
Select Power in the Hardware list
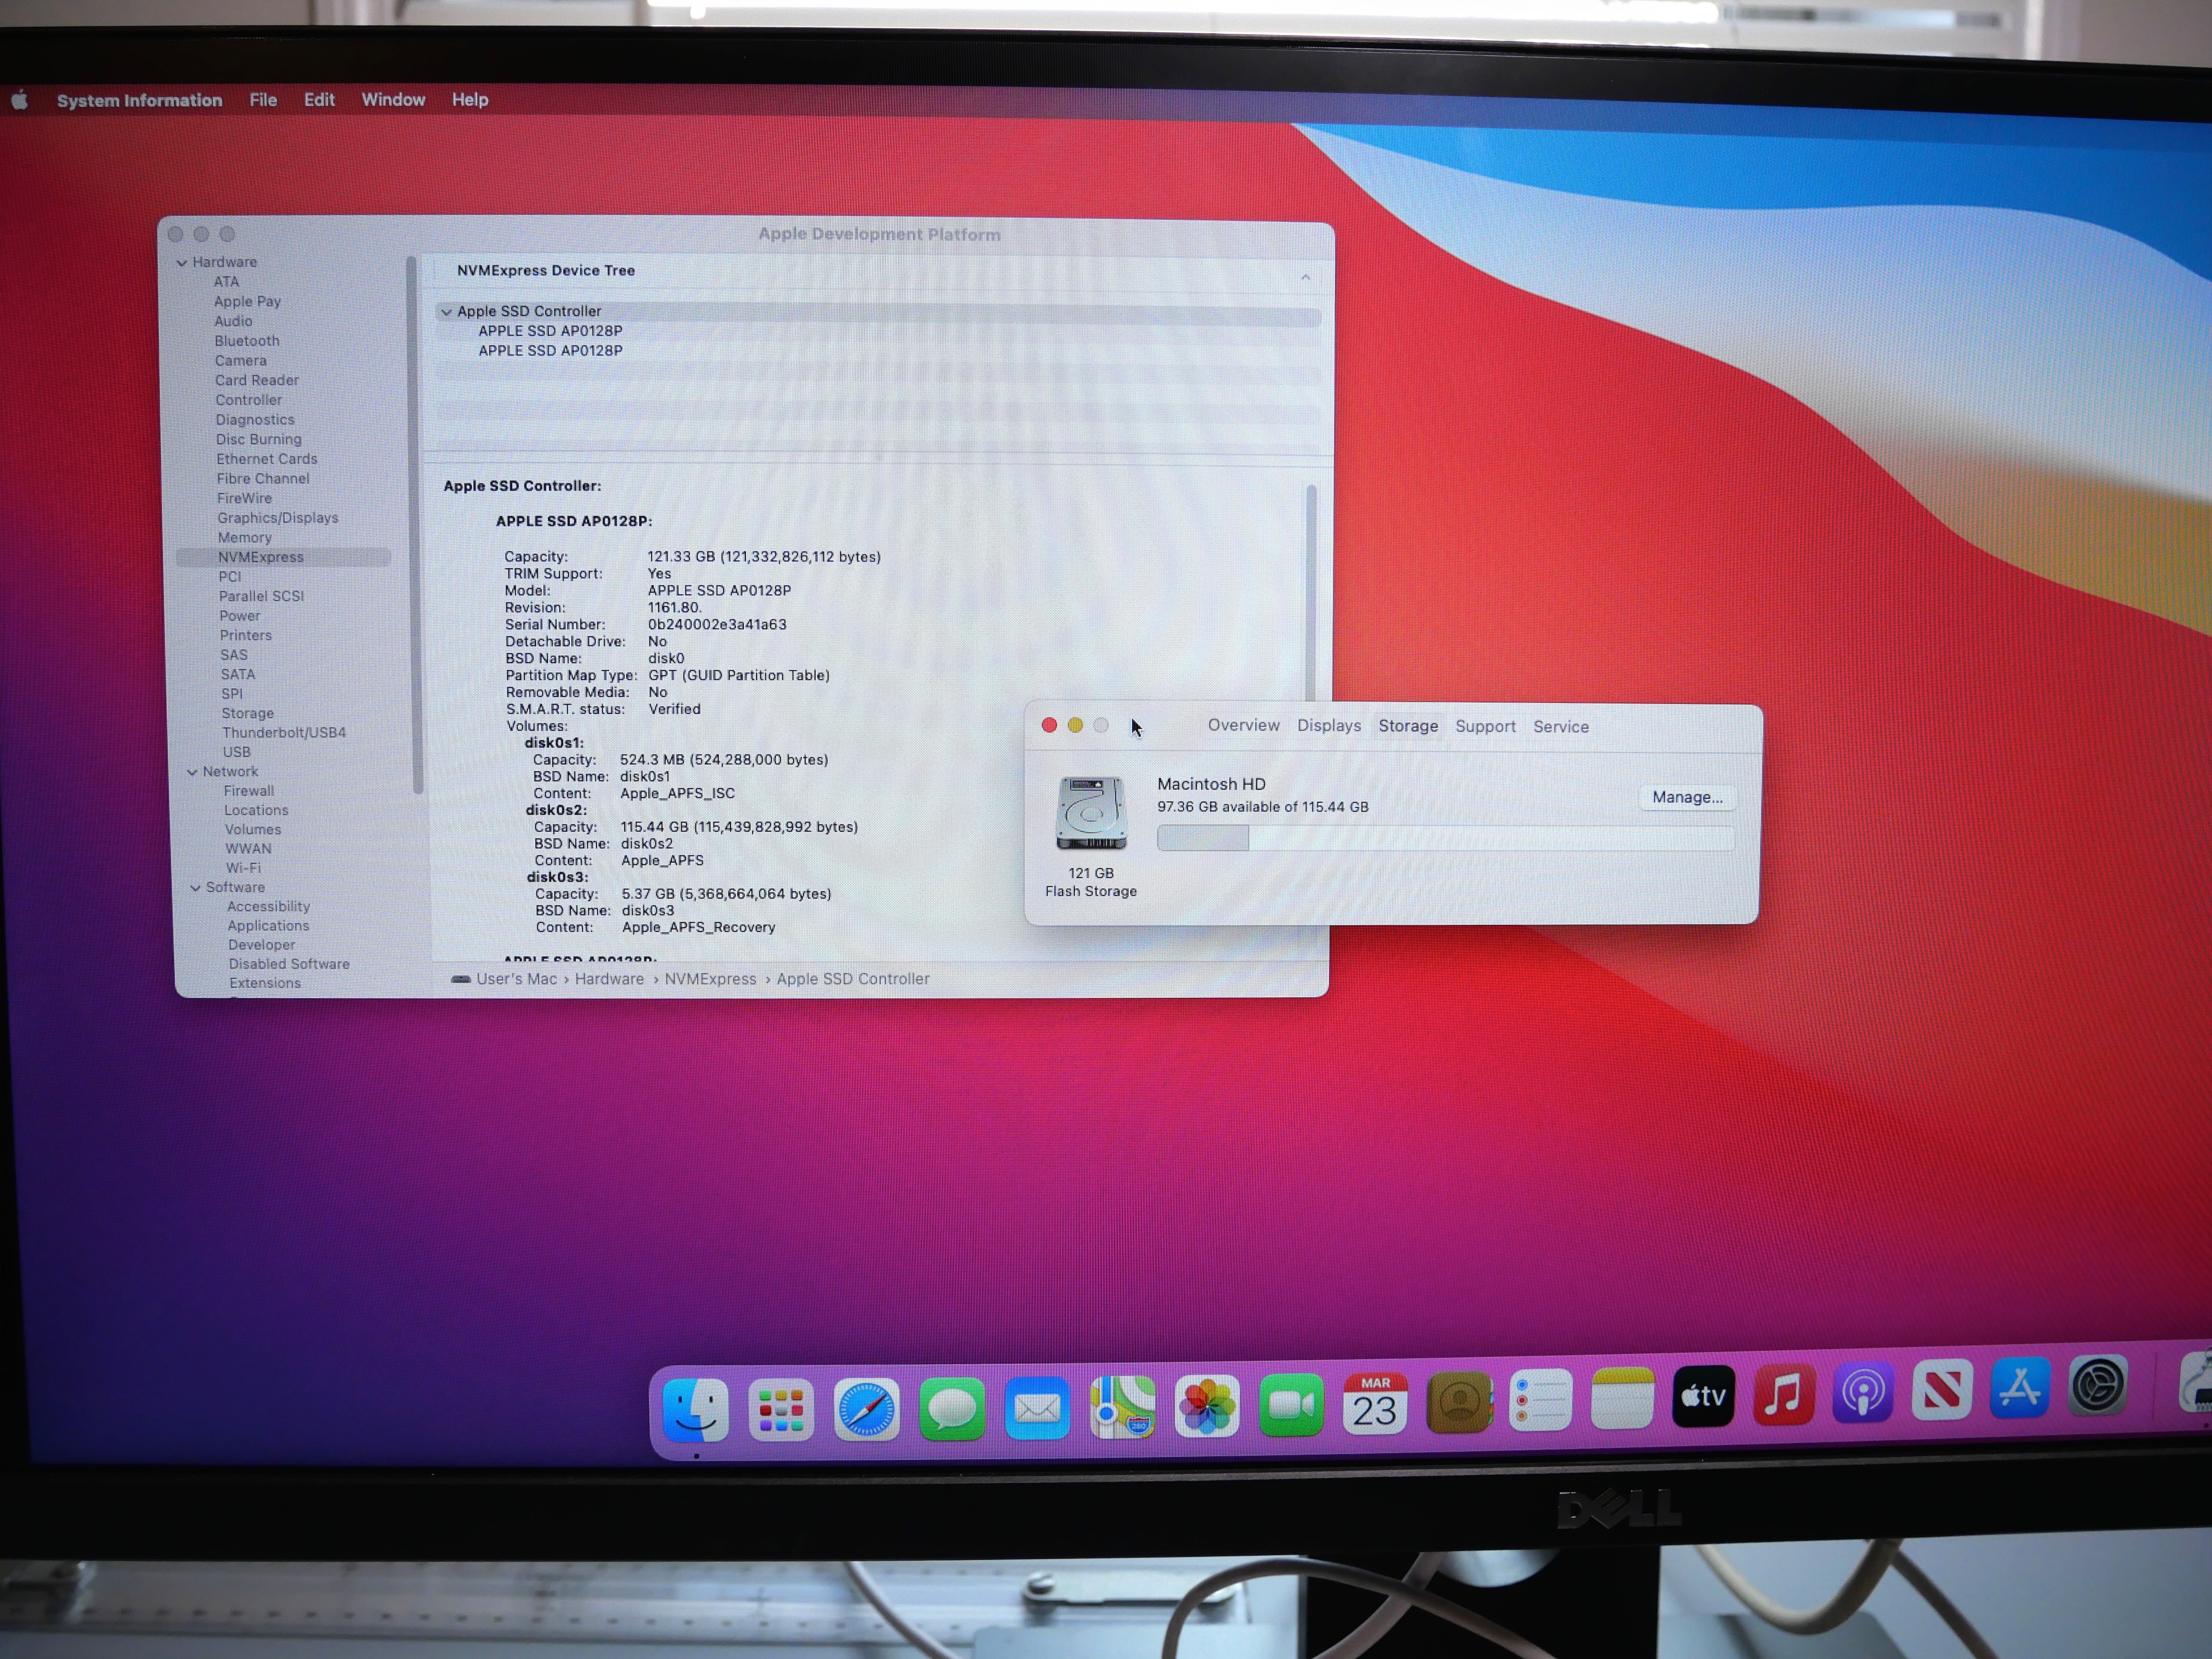pyautogui.click(x=240, y=616)
